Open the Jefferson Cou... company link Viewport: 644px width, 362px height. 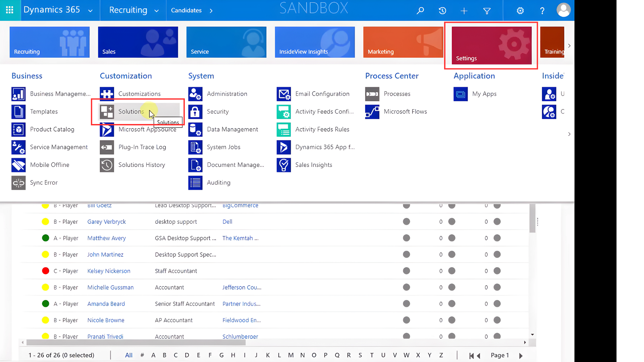pos(242,287)
